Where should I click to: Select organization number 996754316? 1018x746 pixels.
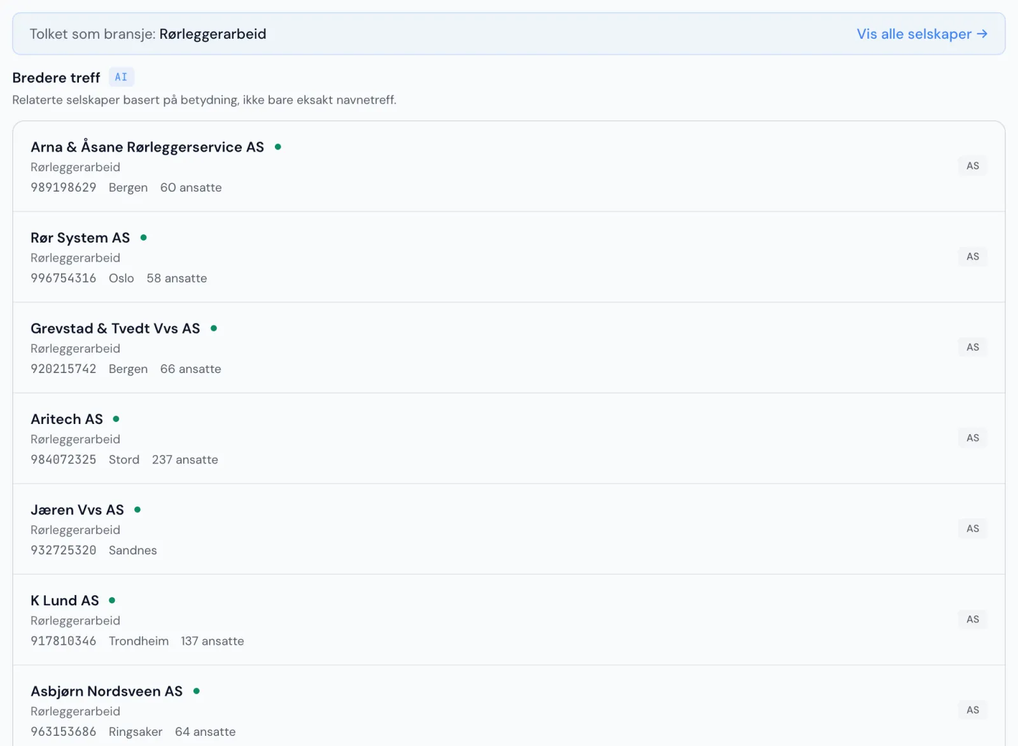(64, 278)
